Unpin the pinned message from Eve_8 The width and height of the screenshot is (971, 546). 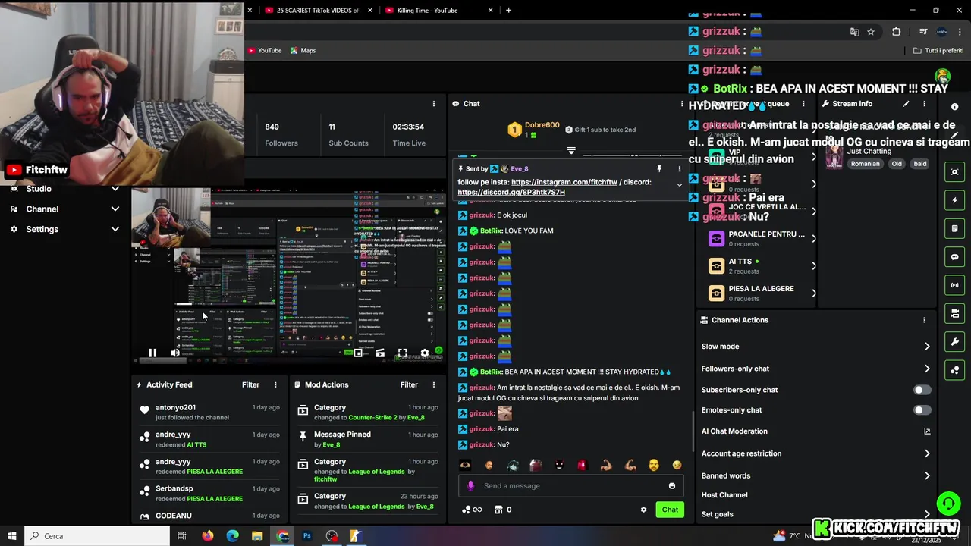pyautogui.click(x=659, y=168)
